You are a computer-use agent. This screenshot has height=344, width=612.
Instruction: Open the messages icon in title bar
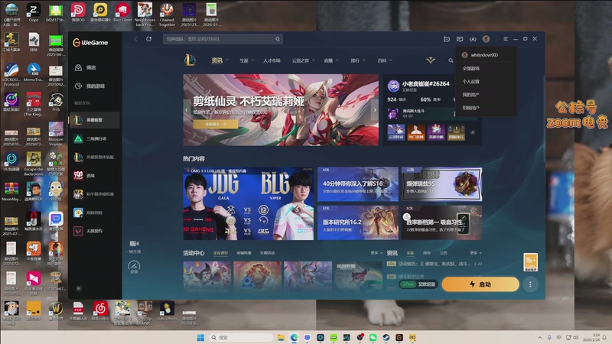tap(460, 39)
